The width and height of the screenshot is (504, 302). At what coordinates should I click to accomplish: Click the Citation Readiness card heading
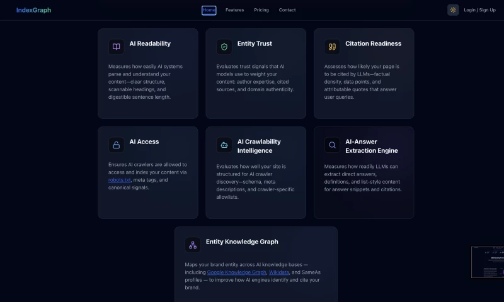373,43
